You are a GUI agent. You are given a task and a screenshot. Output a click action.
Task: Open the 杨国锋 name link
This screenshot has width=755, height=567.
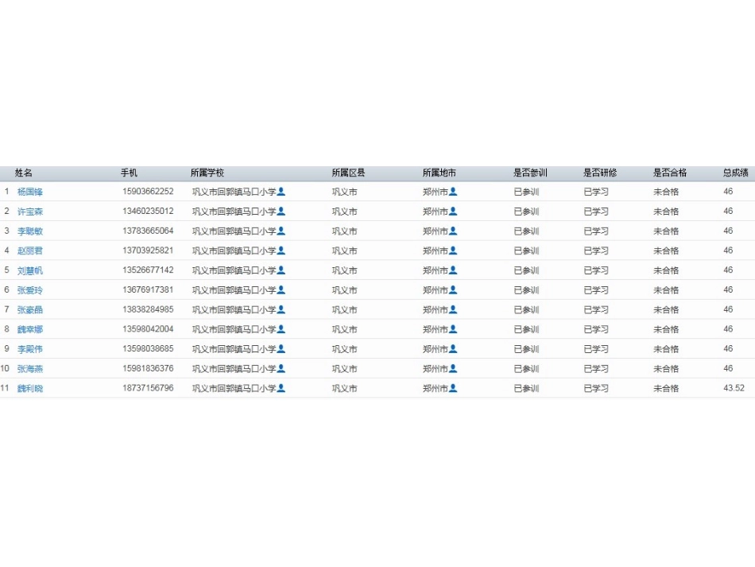30,192
